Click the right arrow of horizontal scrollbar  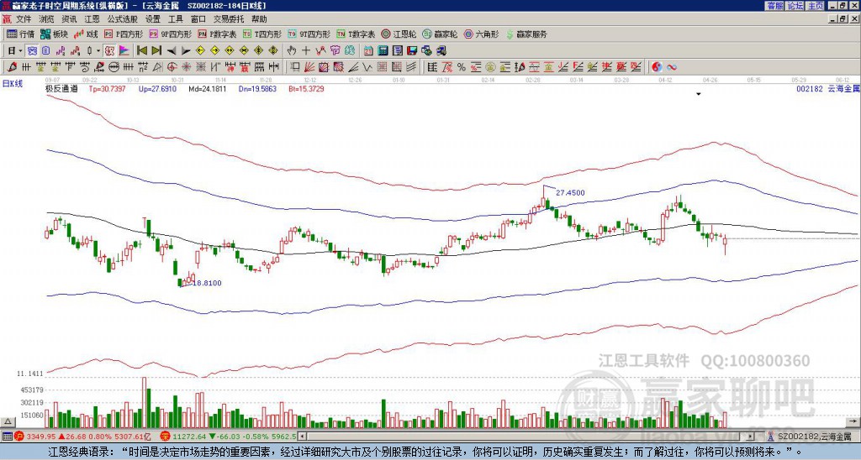tap(751, 436)
